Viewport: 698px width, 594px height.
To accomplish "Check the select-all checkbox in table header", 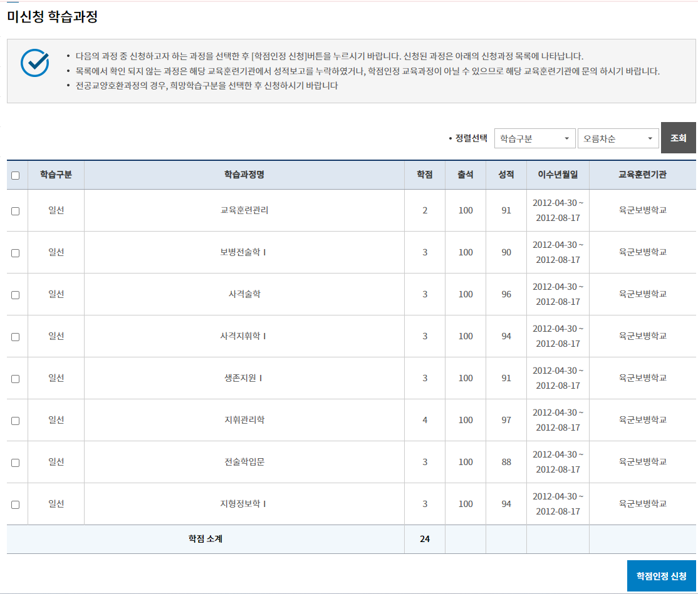I will click(x=16, y=176).
